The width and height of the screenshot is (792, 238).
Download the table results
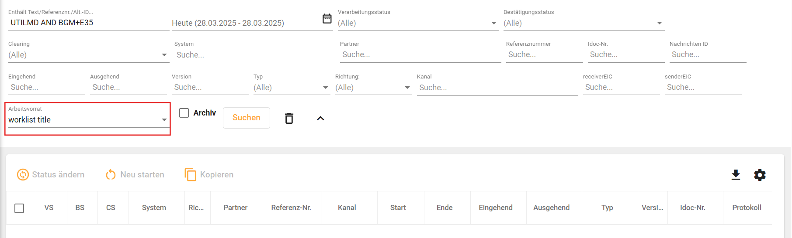pos(736,175)
